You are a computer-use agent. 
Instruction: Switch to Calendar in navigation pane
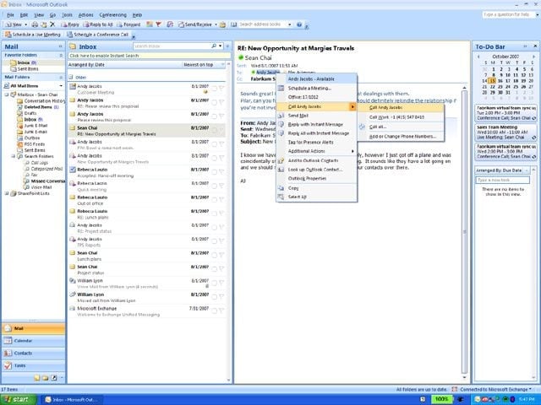[x=33, y=341]
